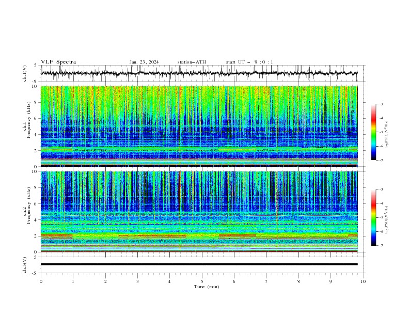Click the '3' tick on the time axis
The width and height of the screenshot is (409, 316).
(137, 281)
